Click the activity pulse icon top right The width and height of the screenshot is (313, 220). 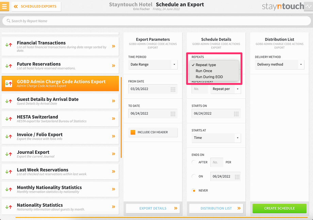[x=309, y=6]
